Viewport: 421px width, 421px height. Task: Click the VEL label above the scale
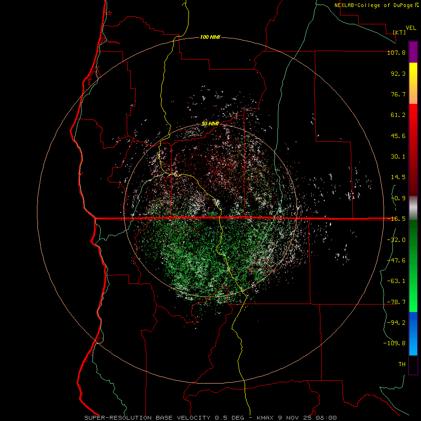coord(411,28)
